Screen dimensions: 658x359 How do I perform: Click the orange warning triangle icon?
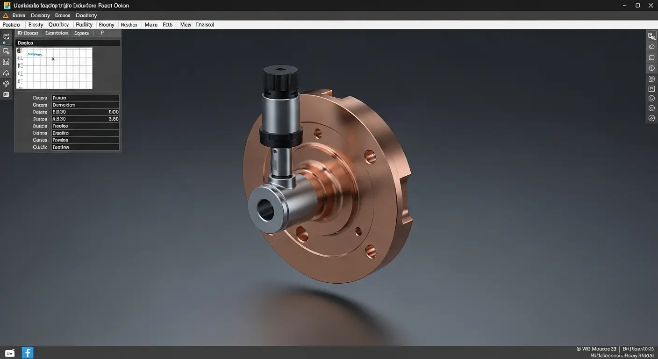click(6, 15)
